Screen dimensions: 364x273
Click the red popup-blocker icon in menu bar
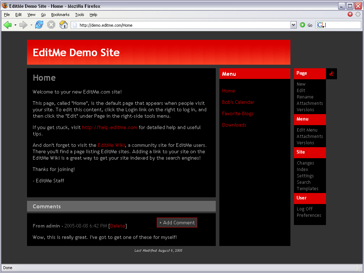(350, 14)
